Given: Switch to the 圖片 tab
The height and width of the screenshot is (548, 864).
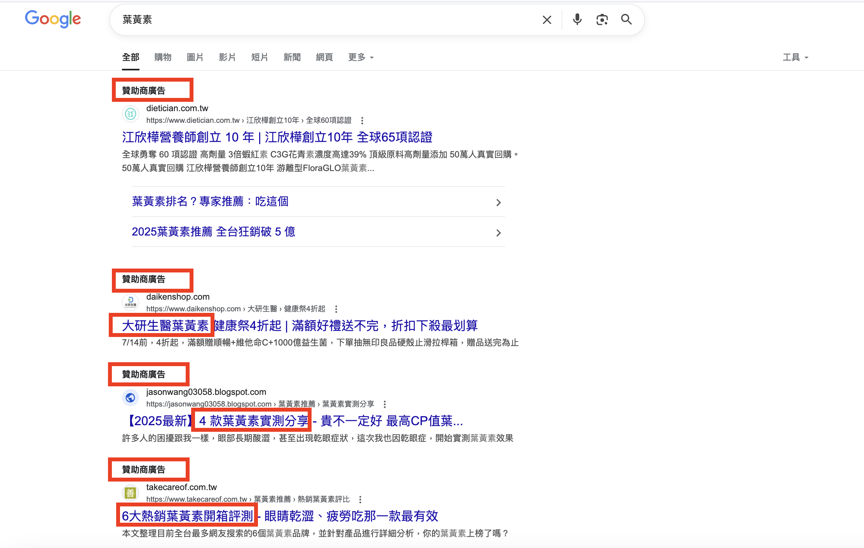Looking at the screenshot, I should pos(195,57).
